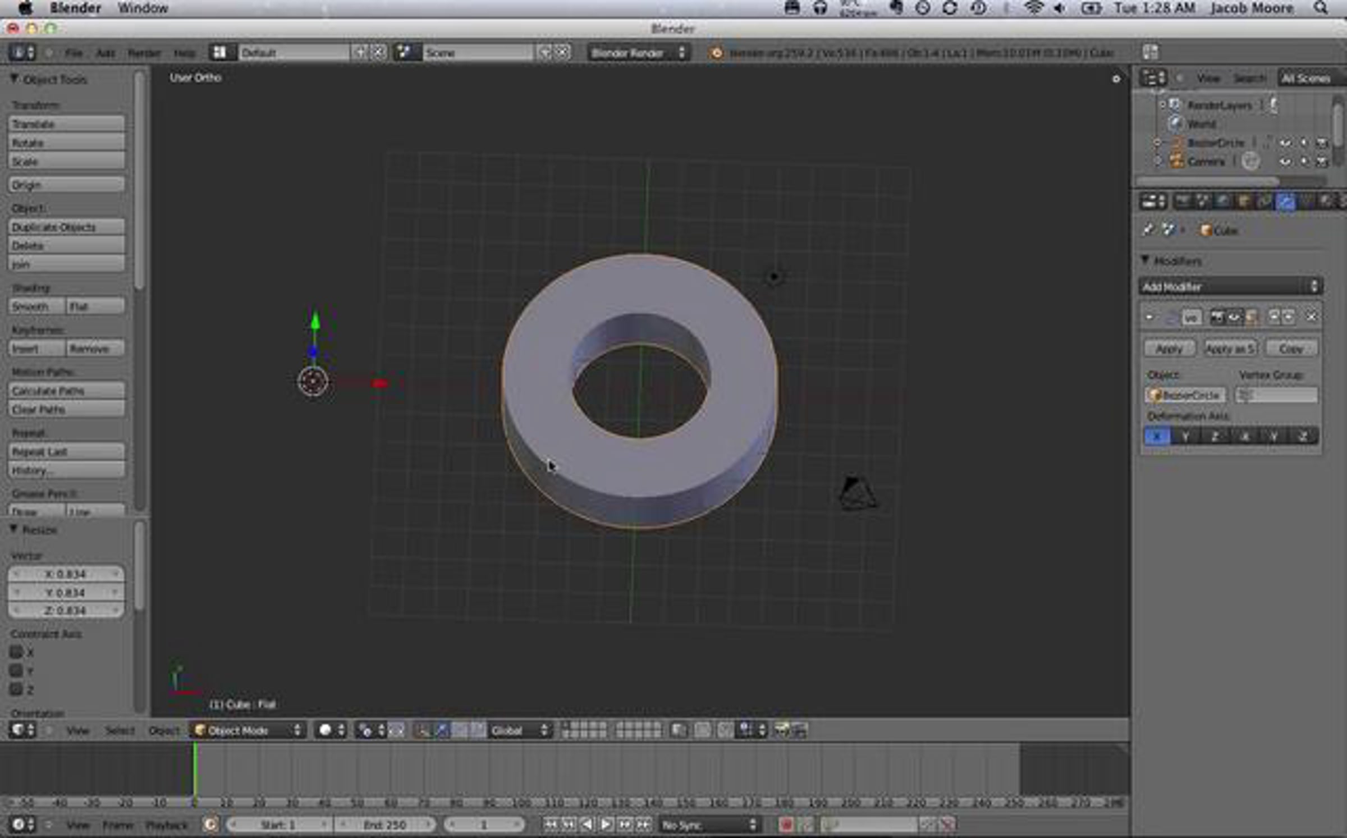The width and height of the screenshot is (1347, 838).
Task: Click the red record keyframe icon
Action: tap(786, 825)
